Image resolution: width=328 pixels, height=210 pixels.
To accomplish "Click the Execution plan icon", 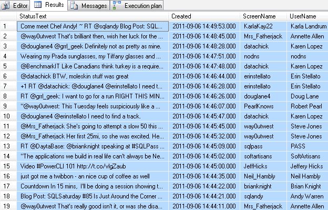I will coord(117,5).
